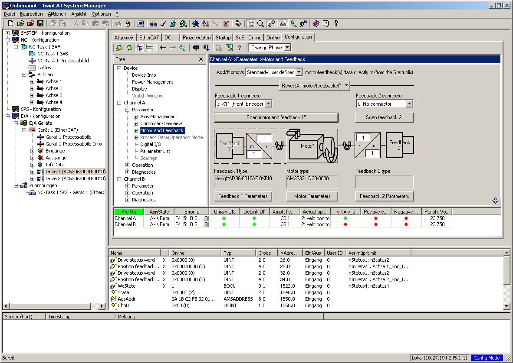Open the Change Phase dropdown
The image size is (513, 363).
tap(287, 47)
